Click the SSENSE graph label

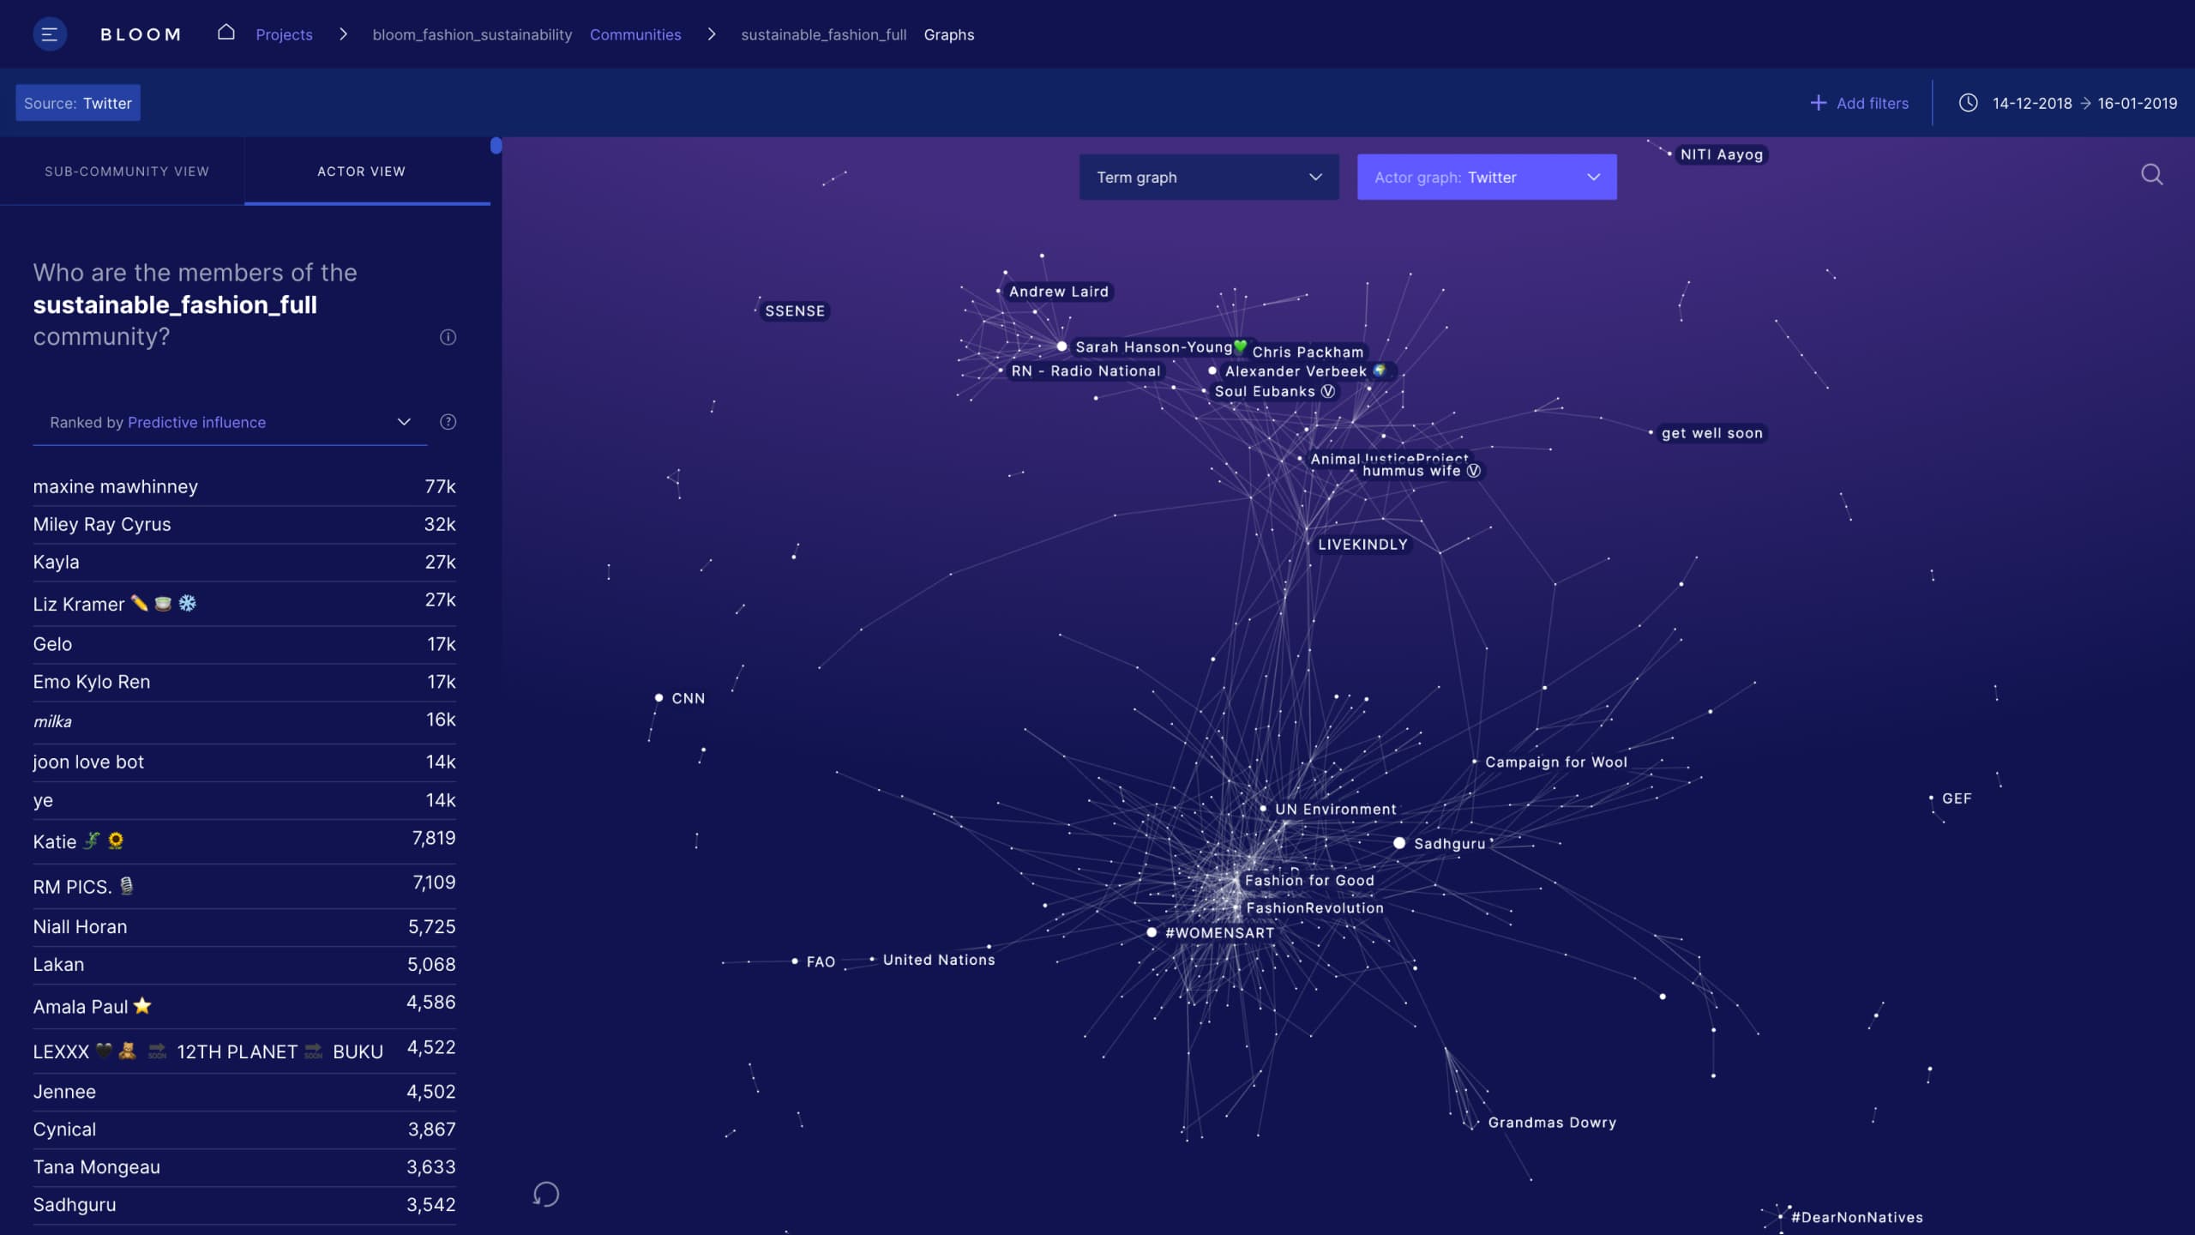pos(795,310)
